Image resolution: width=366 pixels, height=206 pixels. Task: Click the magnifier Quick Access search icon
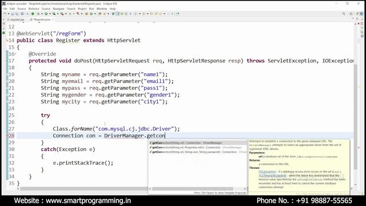tap(344, 14)
